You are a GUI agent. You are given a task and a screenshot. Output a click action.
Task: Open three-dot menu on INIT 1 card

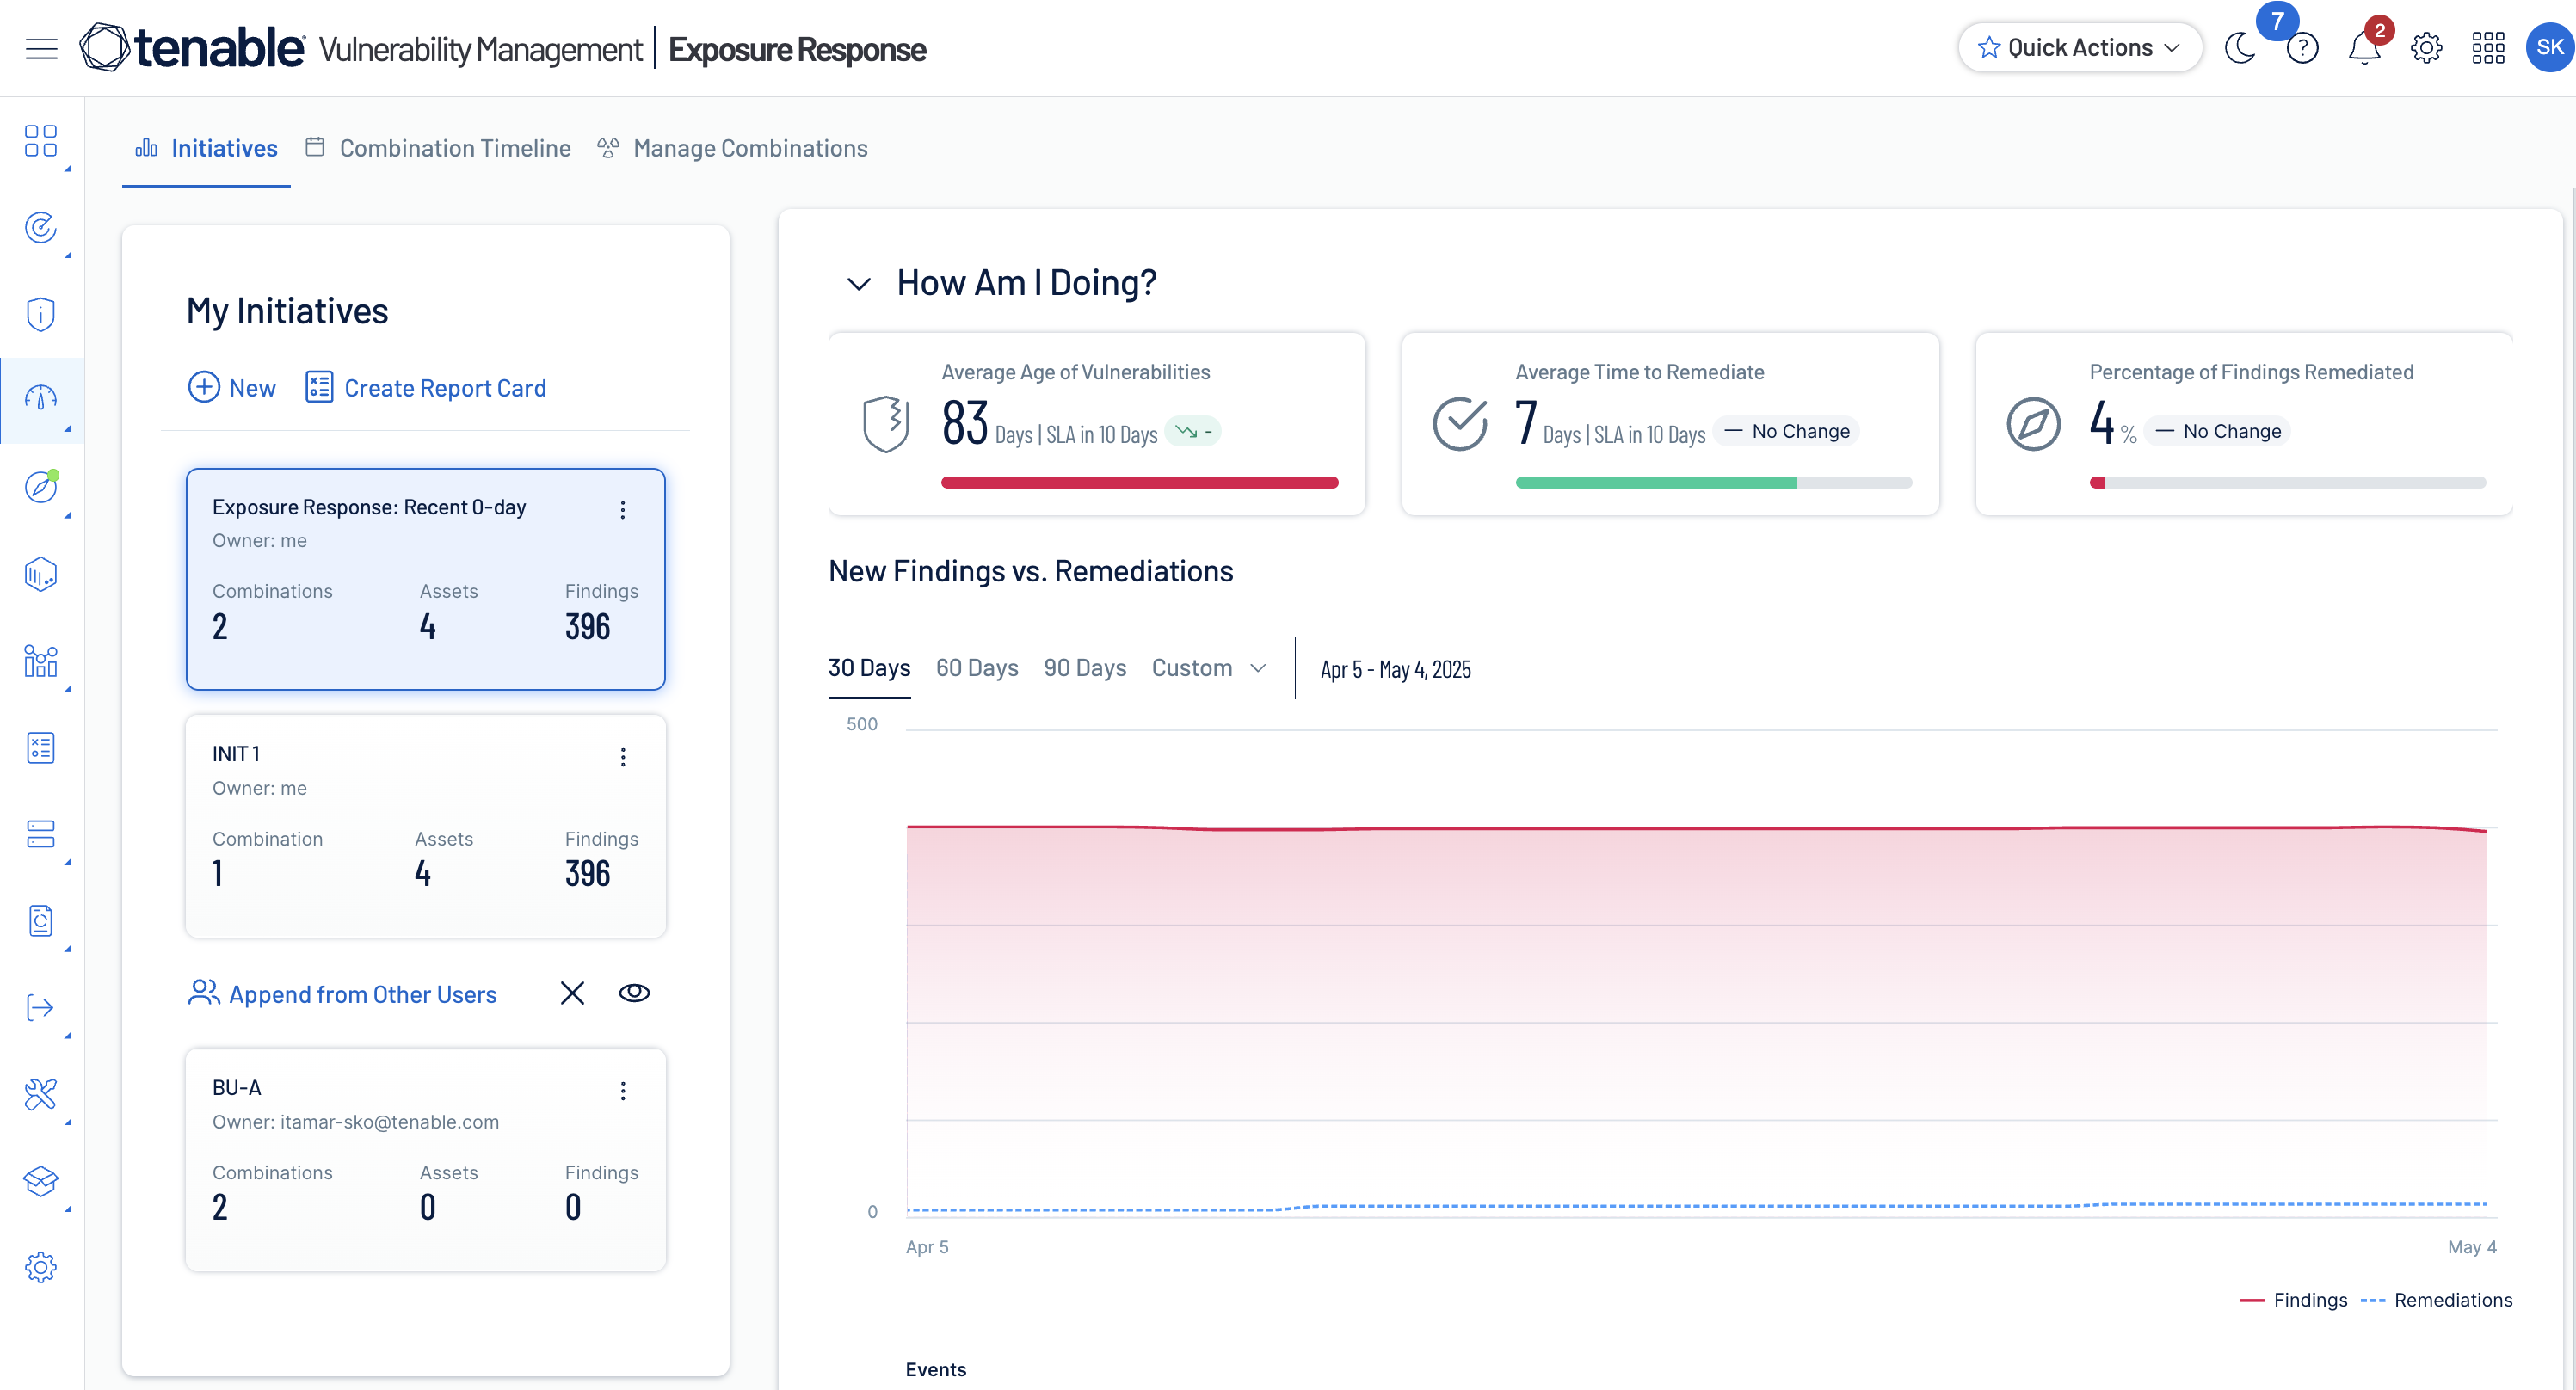[623, 757]
